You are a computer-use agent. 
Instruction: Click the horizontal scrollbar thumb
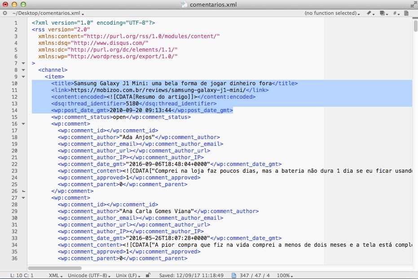coord(55,268)
